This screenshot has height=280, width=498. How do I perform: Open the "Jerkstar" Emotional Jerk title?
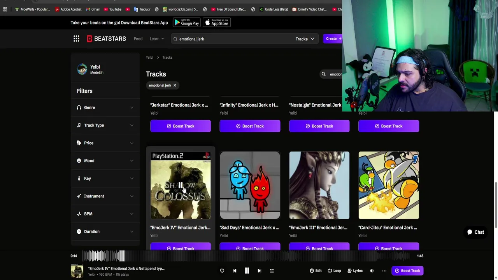click(179, 105)
